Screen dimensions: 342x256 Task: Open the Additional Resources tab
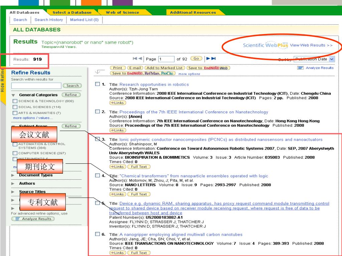coord(193,13)
